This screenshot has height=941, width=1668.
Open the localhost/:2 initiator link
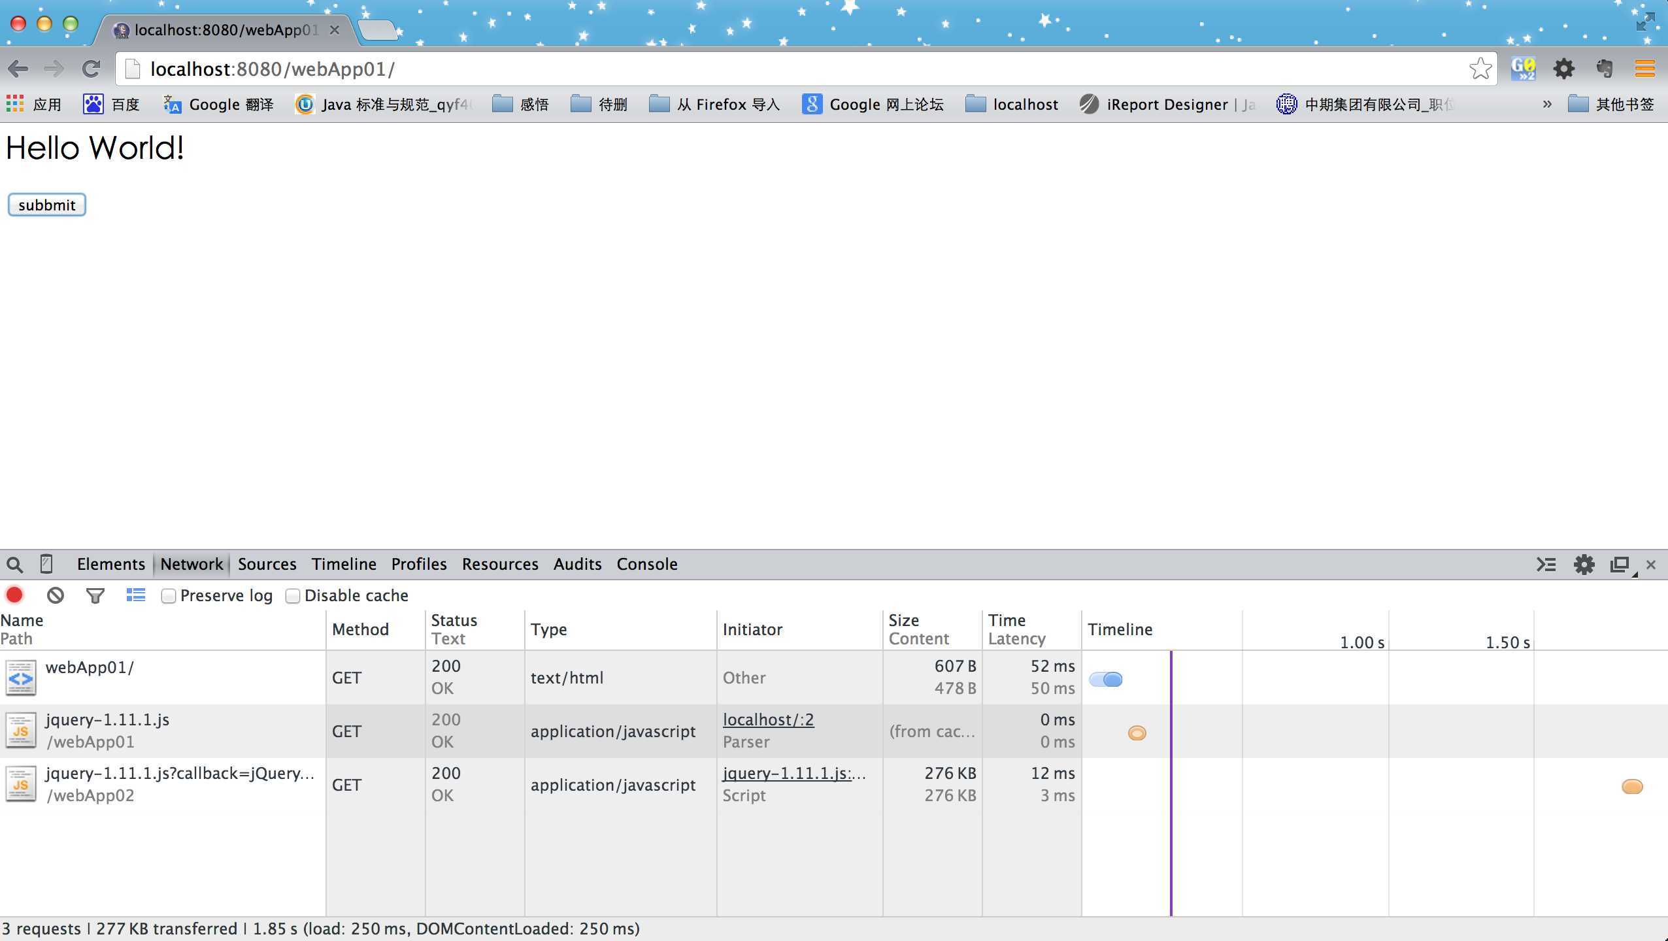point(768,720)
